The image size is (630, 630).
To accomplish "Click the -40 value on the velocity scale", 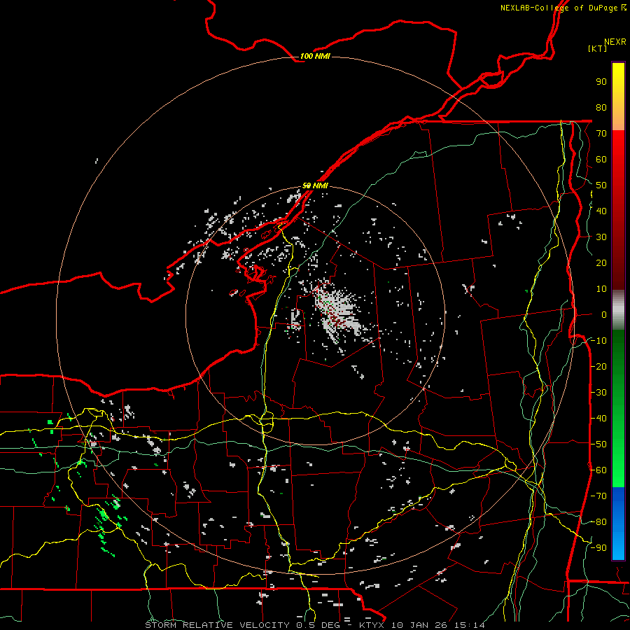I will pyautogui.click(x=598, y=419).
